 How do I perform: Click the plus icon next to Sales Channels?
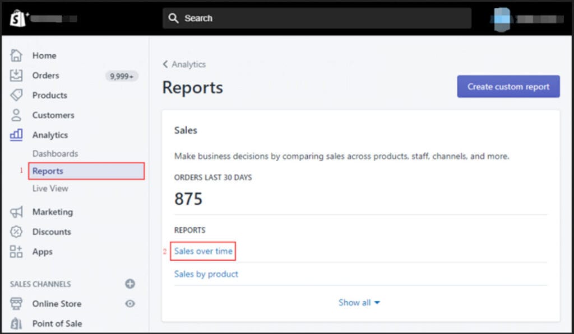click(x=129, y=284)
